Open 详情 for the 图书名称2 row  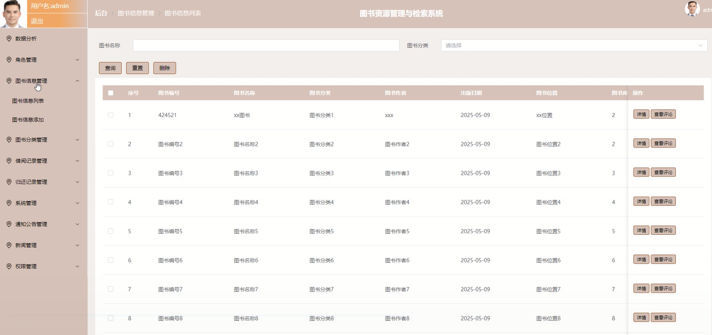click(x=641, y=143)
